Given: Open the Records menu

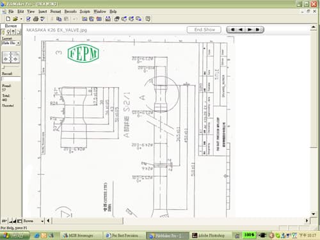Looking at the screenshot, I should coord(70,12).
